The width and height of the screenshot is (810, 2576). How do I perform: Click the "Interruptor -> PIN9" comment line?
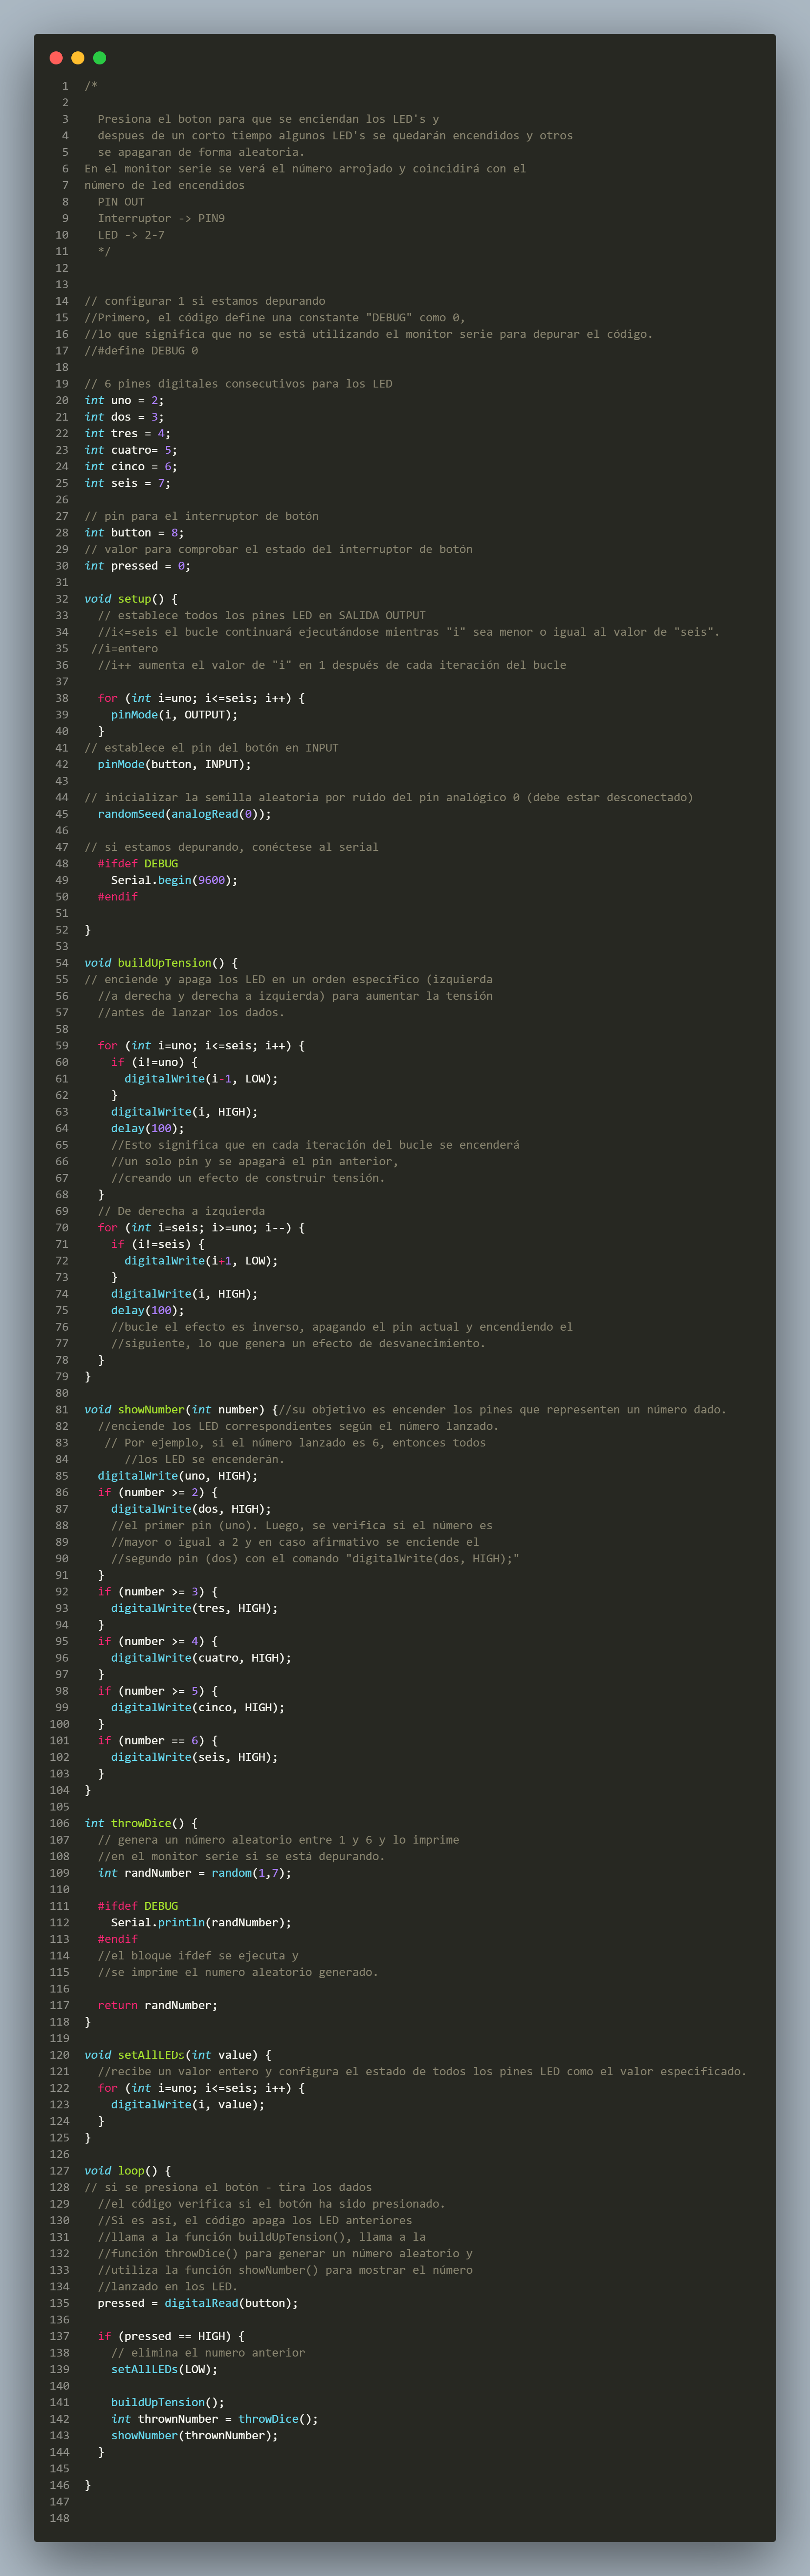tap(161, 218)
